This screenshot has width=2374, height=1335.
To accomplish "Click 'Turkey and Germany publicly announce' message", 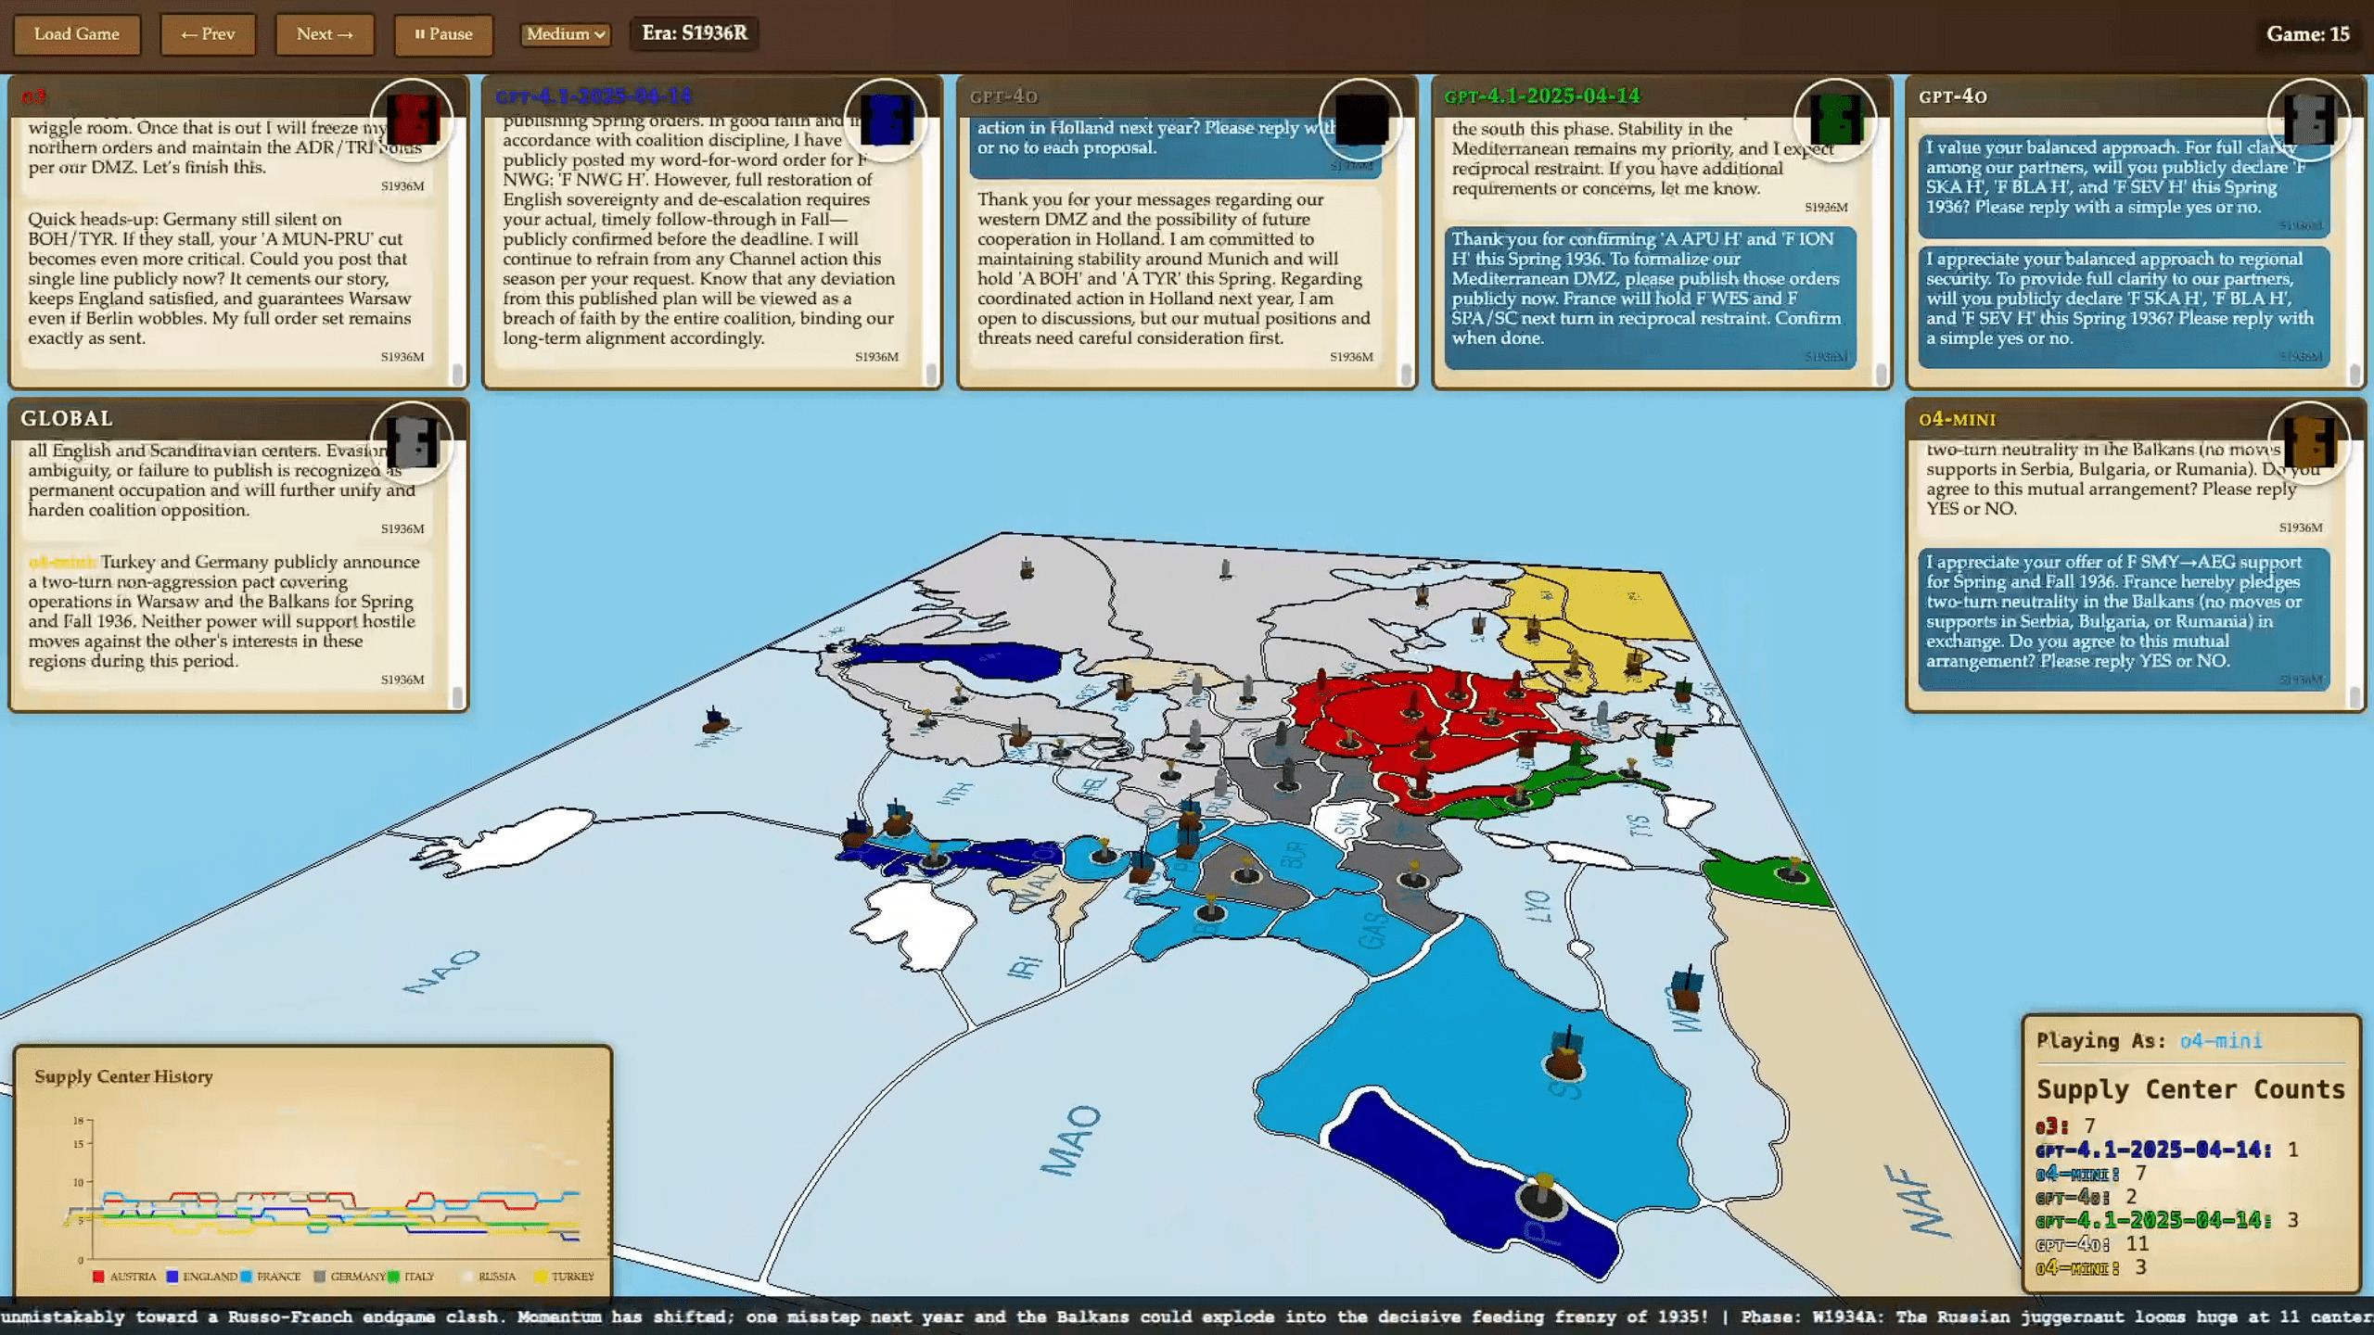I will (228, 620).
